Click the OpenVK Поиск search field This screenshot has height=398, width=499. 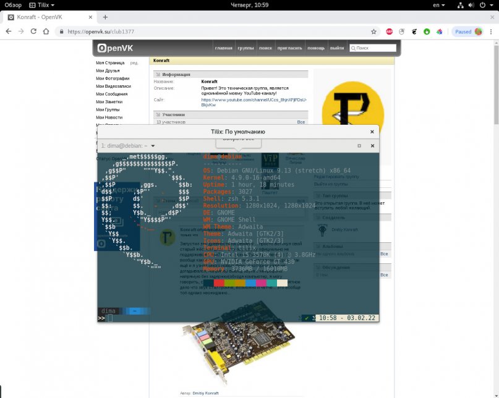coord(373,48)
